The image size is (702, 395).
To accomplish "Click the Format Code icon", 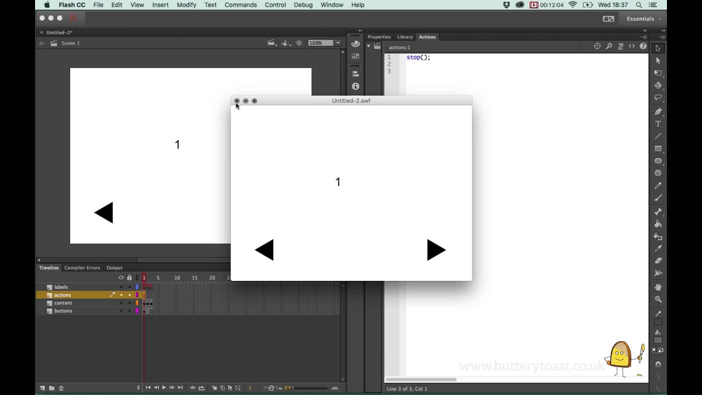I will point(620,47).
